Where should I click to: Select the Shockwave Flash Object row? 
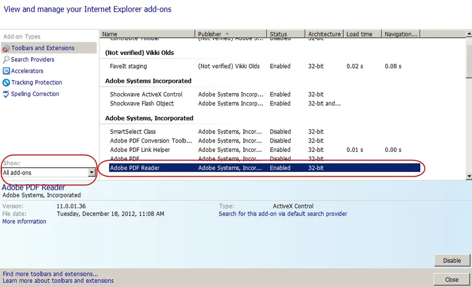click(265, 103)
